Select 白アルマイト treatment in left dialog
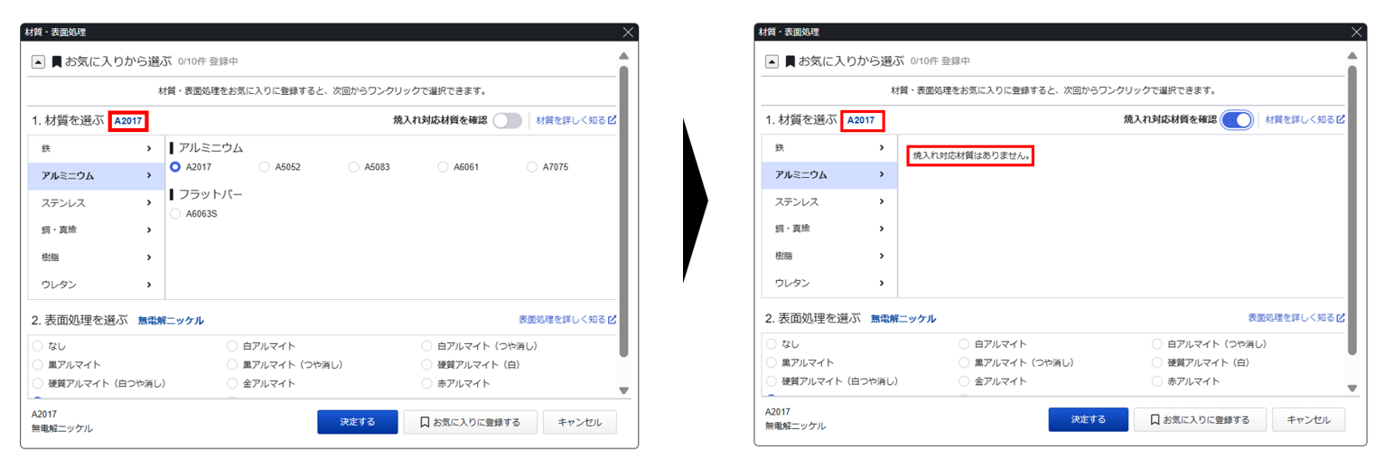This screenshot has height=468, width=1394. pyautogui.click(x=233, y=346)
